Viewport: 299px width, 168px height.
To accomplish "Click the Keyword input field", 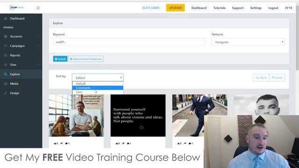I will pyautogui.click(x=129, y=42).
